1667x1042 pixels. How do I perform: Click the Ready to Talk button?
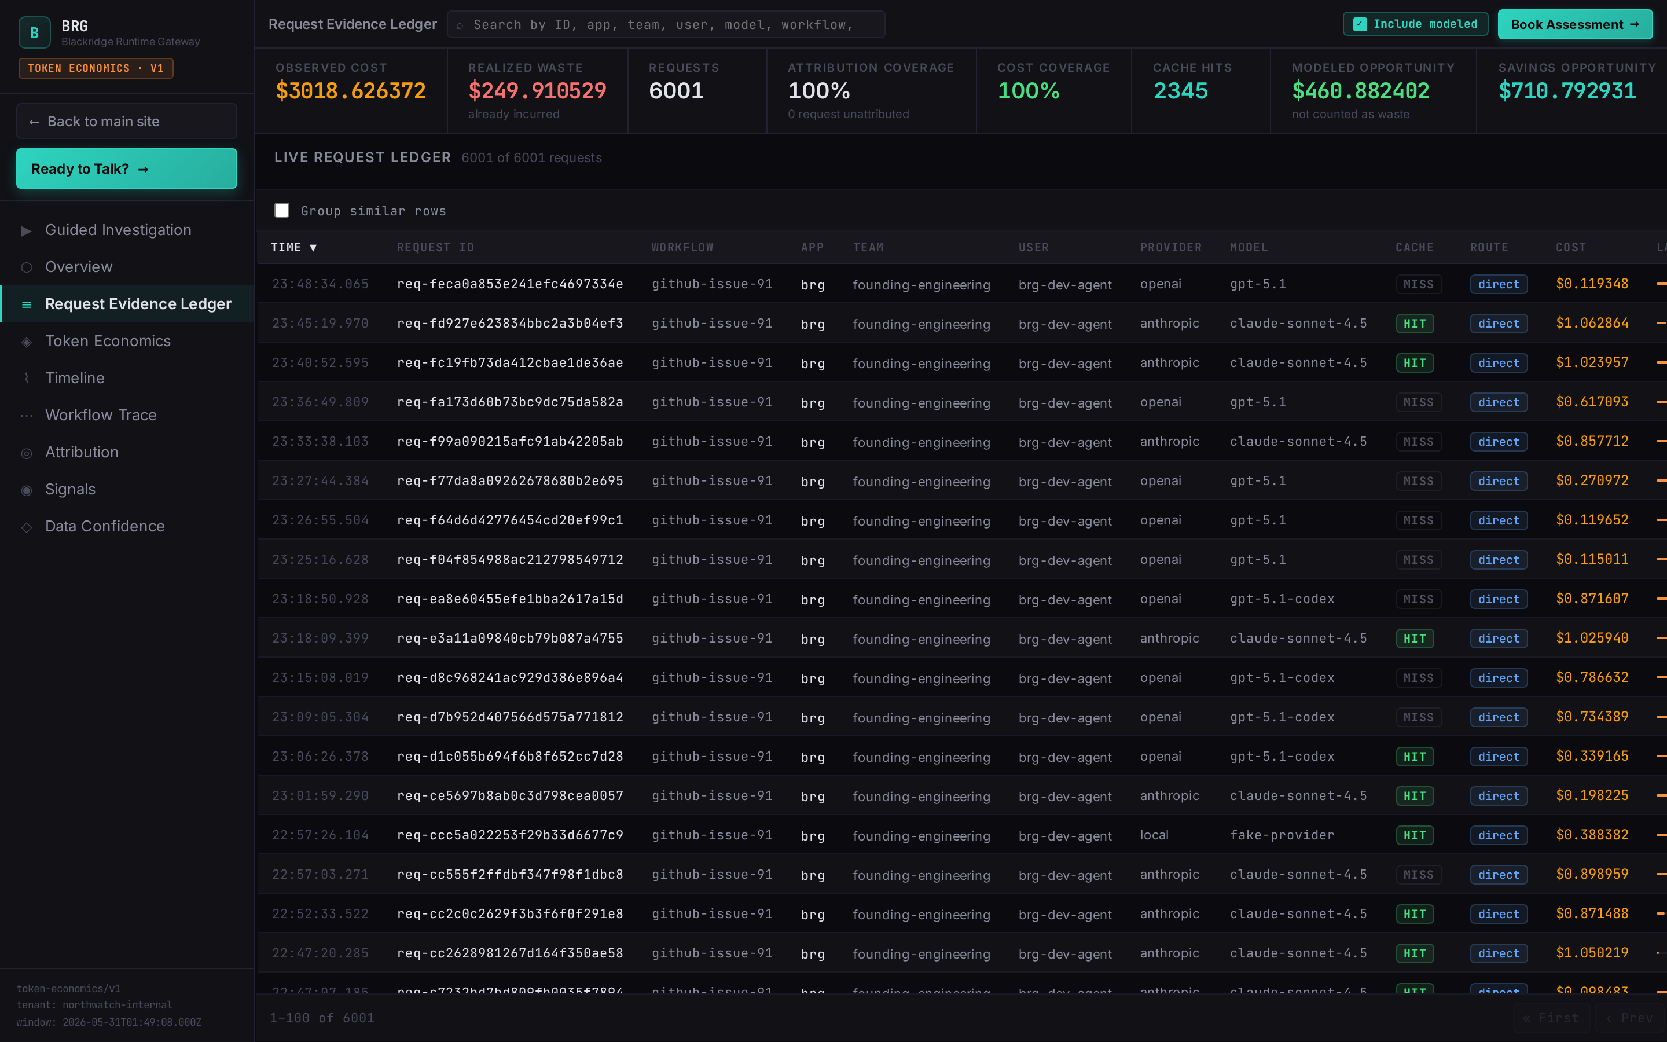click(127, 169)
